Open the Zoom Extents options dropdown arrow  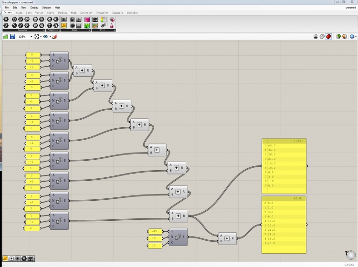click(x=41, y=37)
